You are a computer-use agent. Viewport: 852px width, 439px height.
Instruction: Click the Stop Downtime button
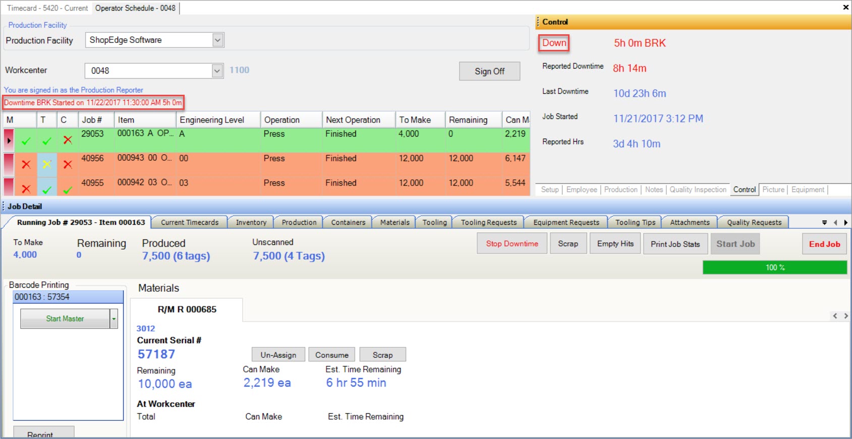(x=512, y=244)
